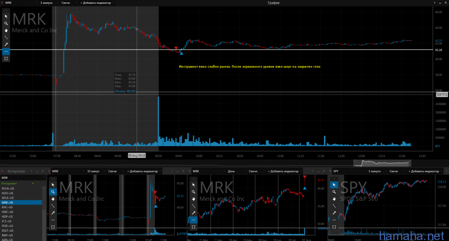Select pointer tool in daily MRK chart
Image resolution: width=449 pixels, height=241 pixels.
point(194,185)
